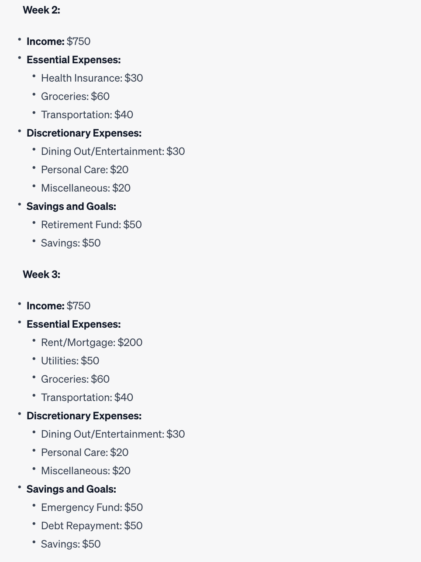Click Debt Repayment: $50 item
Screen dimensions: 421x562
pyautogui.click(x=92, y=526)
